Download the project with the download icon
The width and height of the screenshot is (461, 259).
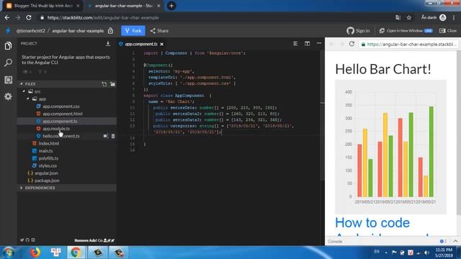(x=108, y=43)
